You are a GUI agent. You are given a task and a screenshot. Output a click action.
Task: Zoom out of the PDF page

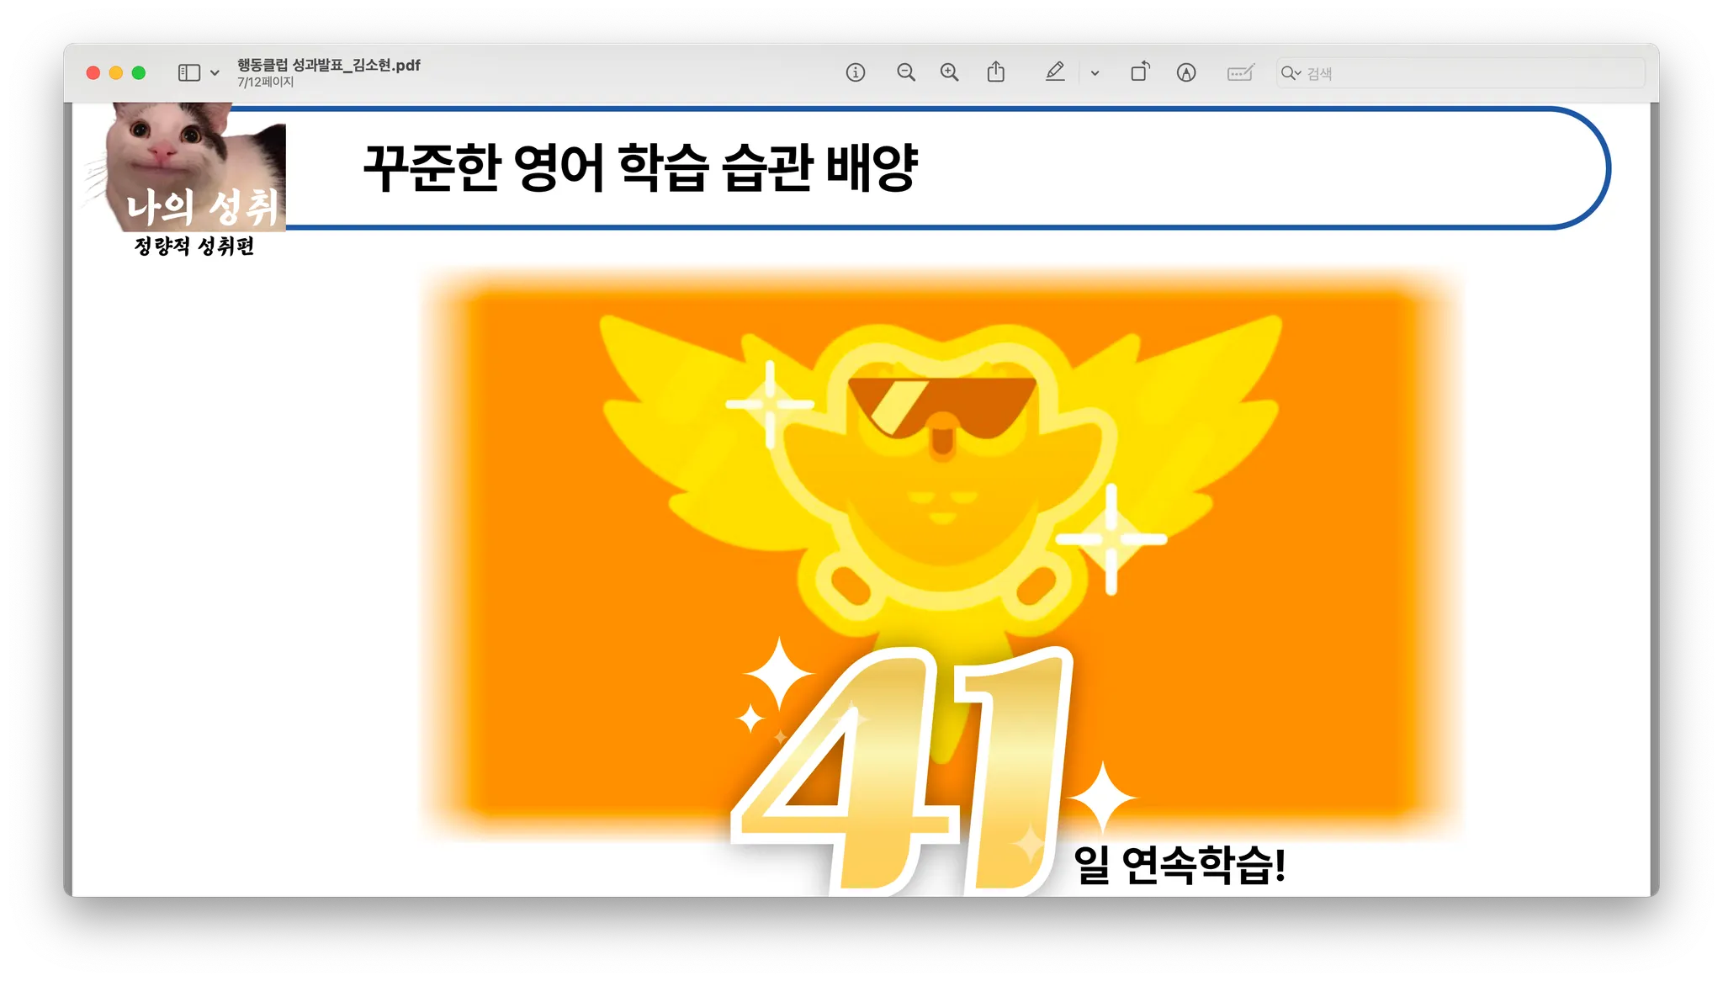[905, 73]
